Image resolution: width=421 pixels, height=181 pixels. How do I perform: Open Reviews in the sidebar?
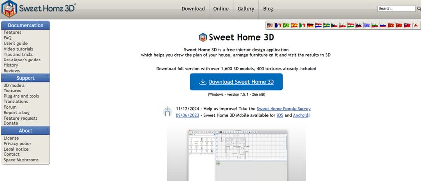(12, 71)
